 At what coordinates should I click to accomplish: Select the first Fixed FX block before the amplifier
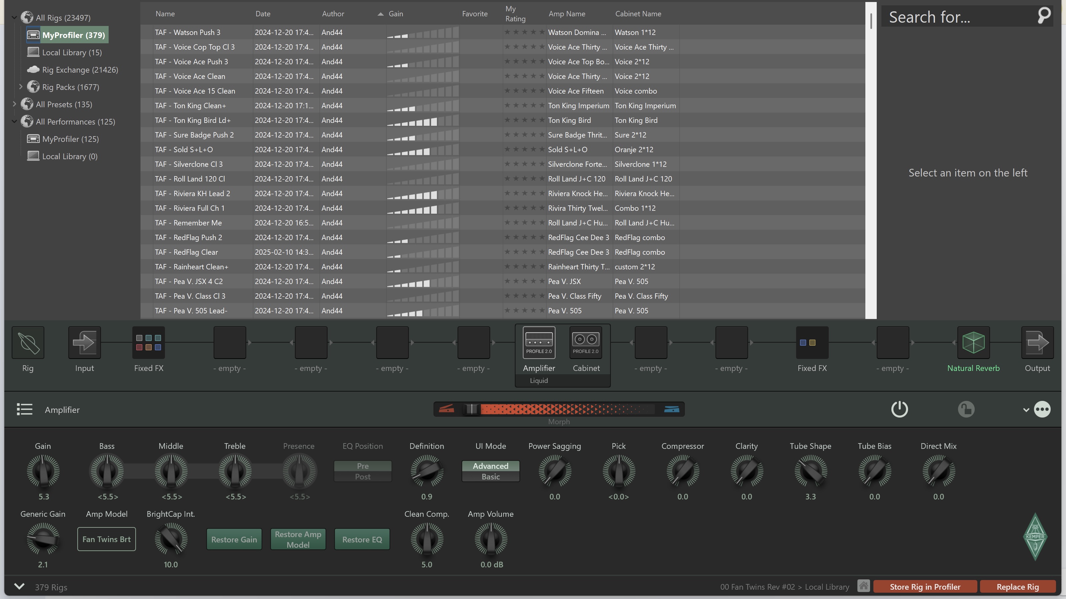pos(149,342)
